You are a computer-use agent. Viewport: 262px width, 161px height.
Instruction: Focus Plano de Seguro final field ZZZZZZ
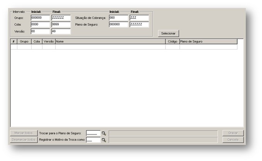click(139, 25)
